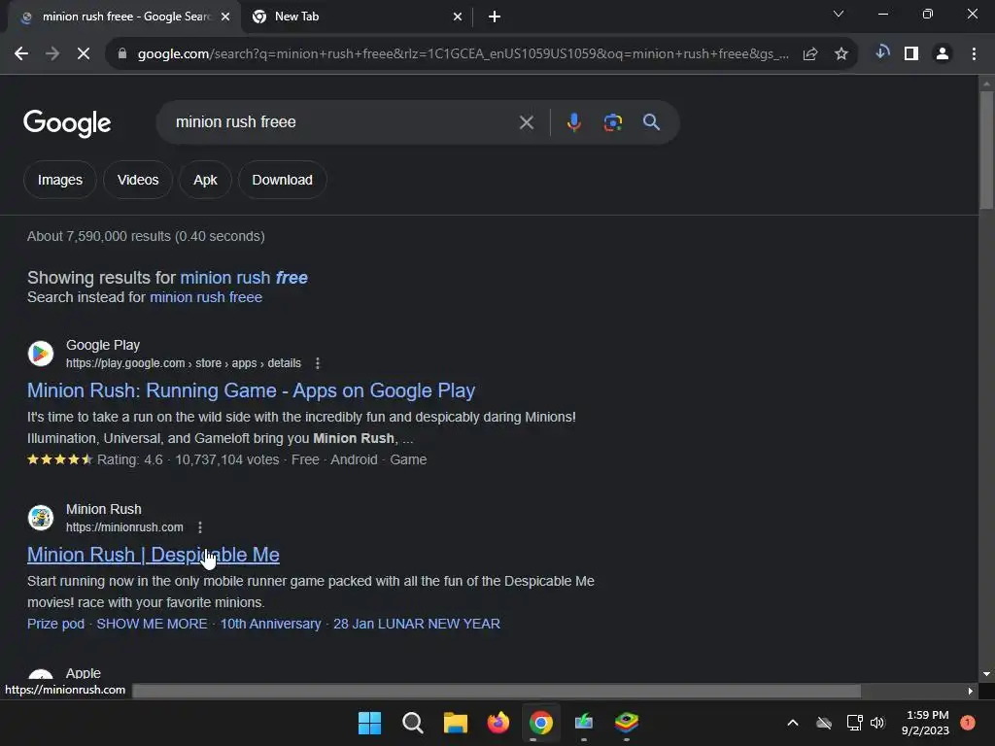The image size is (995, 746).
Task: Click the search text field
Action: point(343,122)
